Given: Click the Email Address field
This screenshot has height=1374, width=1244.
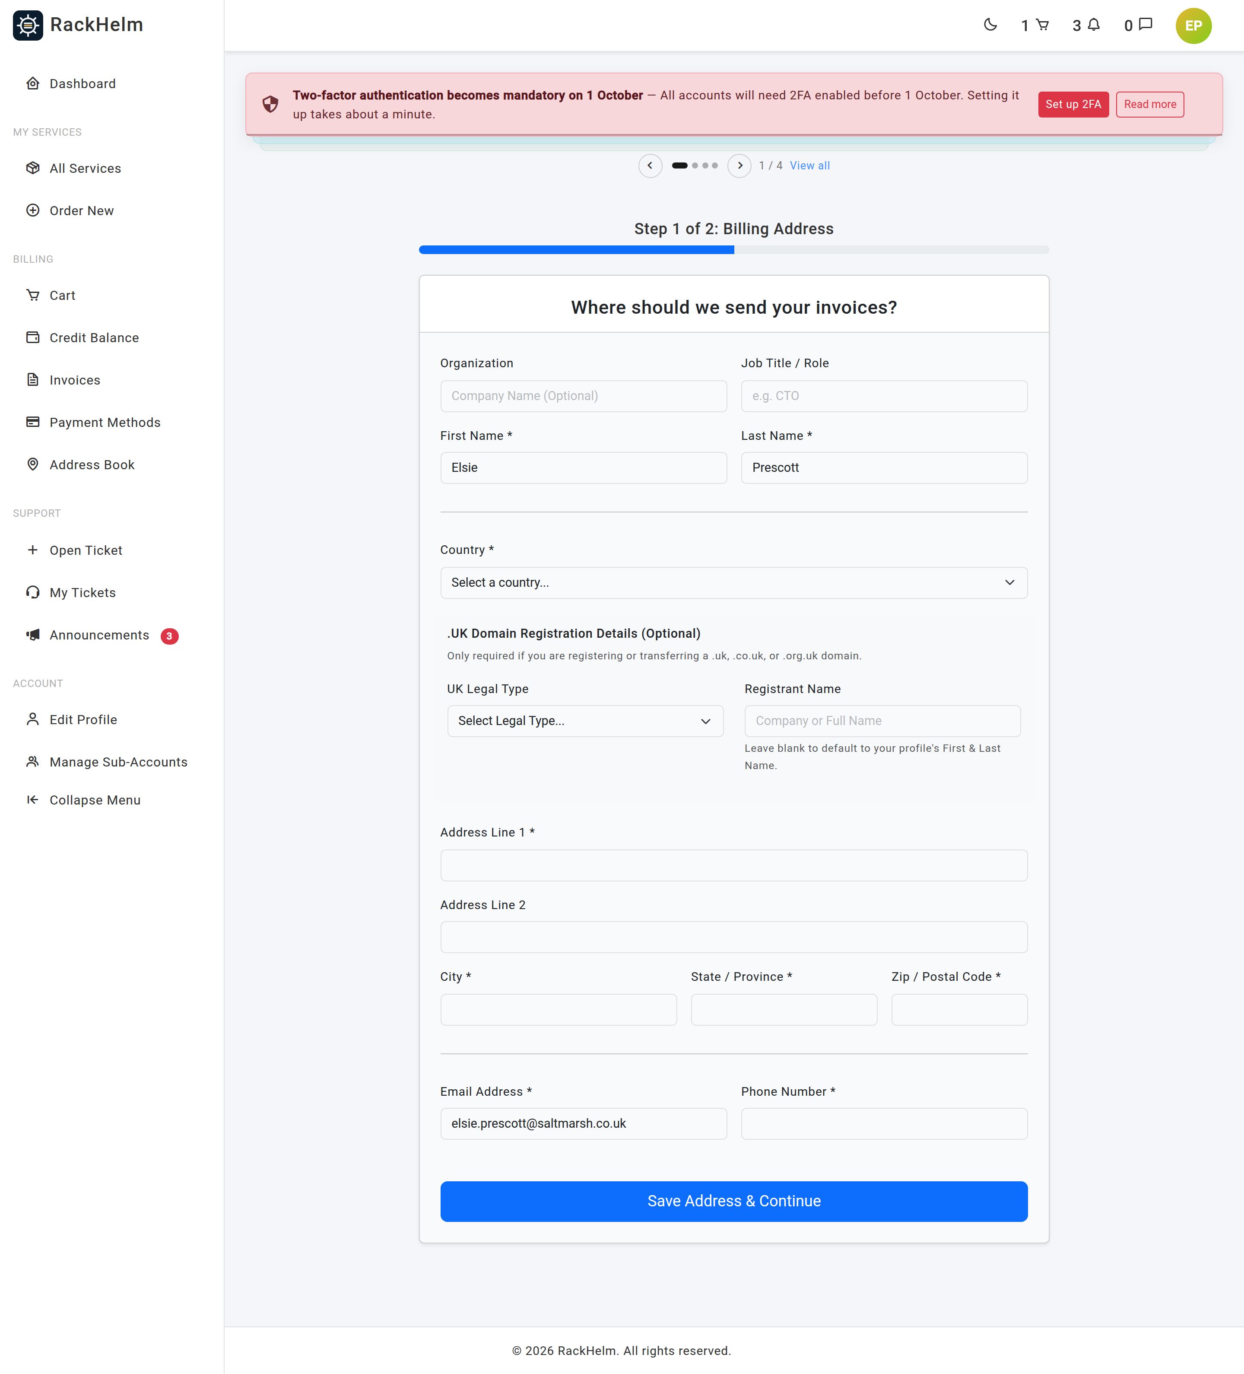Looking at the screenshot, I should click(x=583, y=1124).
